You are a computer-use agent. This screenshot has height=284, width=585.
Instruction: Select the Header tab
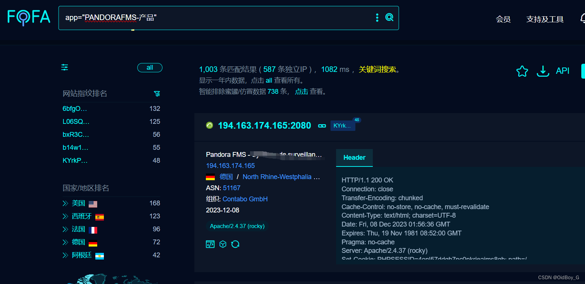[354, 158]
